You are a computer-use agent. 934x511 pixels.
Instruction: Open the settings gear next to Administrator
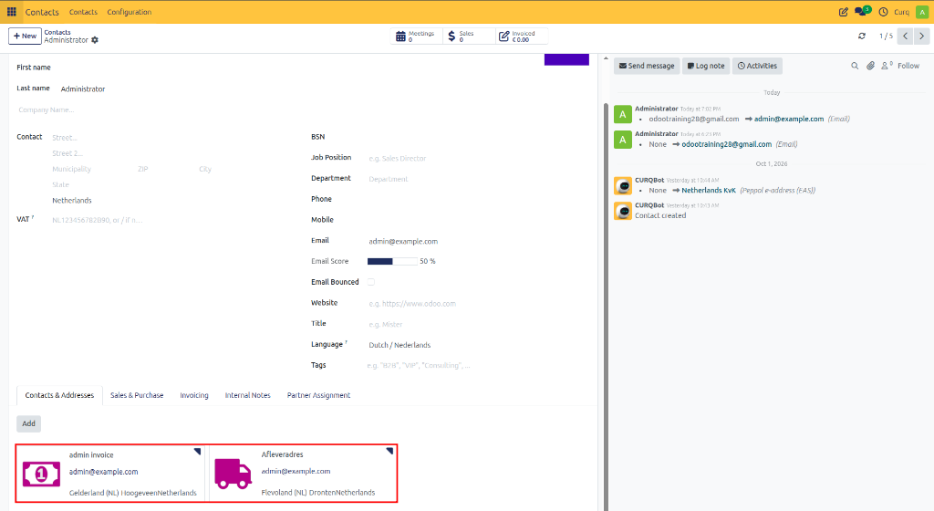point(95,40)
